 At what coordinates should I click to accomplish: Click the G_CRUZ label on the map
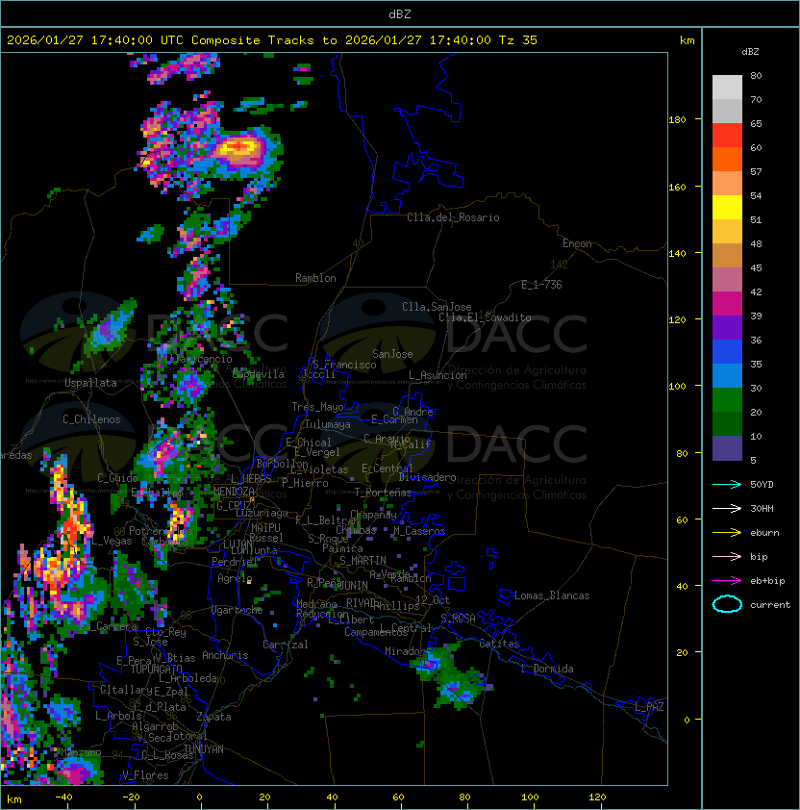coord(234,506)
